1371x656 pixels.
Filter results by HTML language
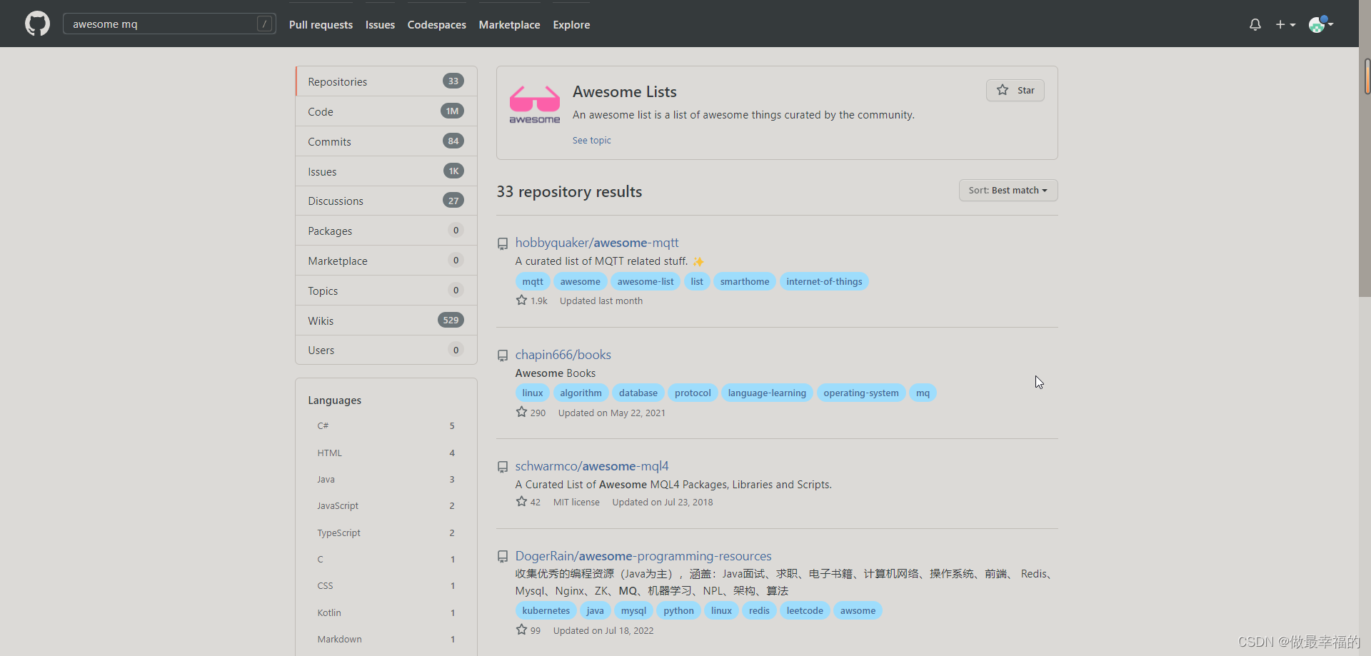[386, 453]
